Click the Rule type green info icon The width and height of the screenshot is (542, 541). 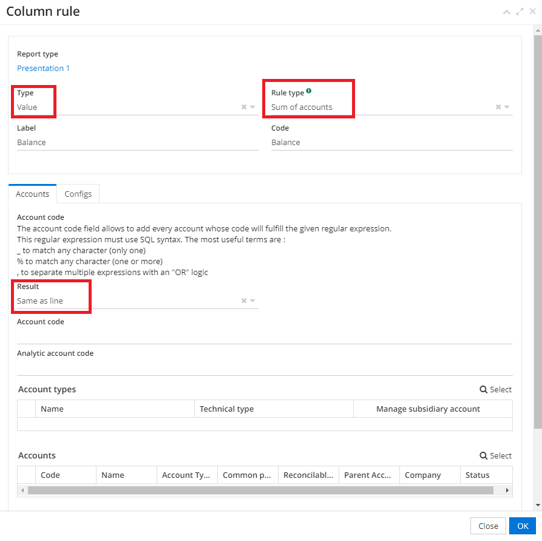pos(309,90)
